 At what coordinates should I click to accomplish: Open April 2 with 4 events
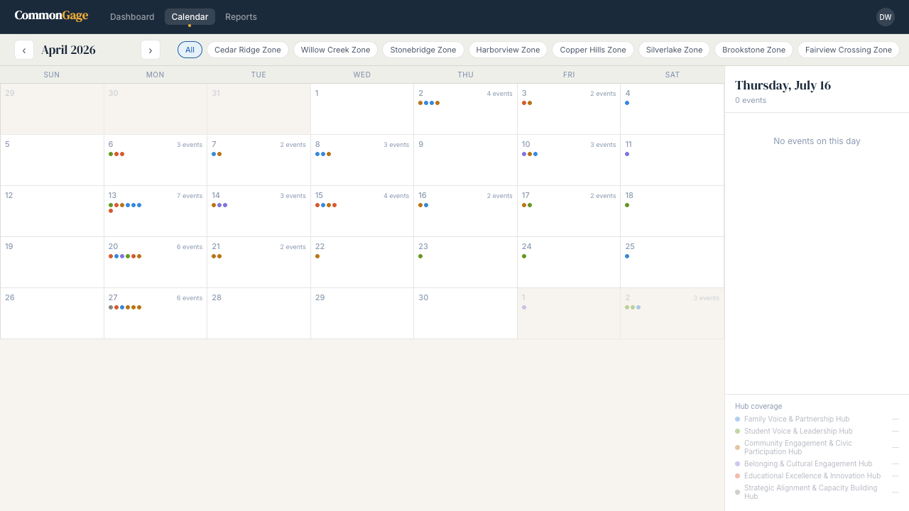(465, 109)
